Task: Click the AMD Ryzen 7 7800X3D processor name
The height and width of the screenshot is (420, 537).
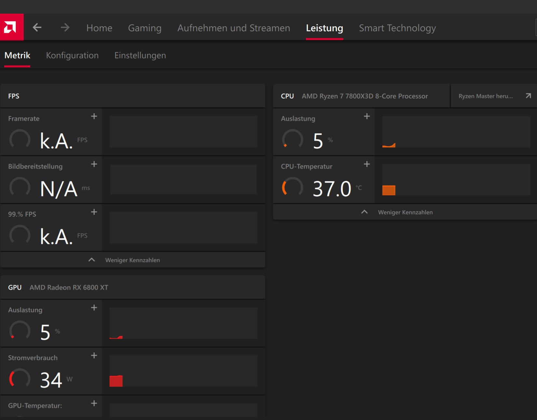Action: [x=365, y=96]
